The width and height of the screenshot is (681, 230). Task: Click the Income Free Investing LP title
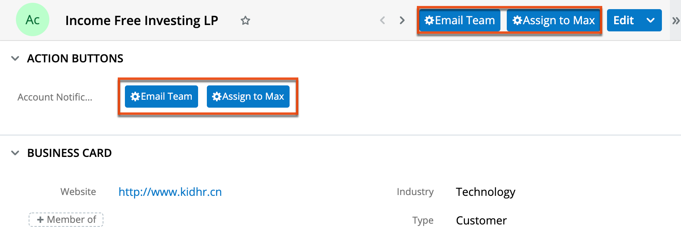[x=142, y=21]
